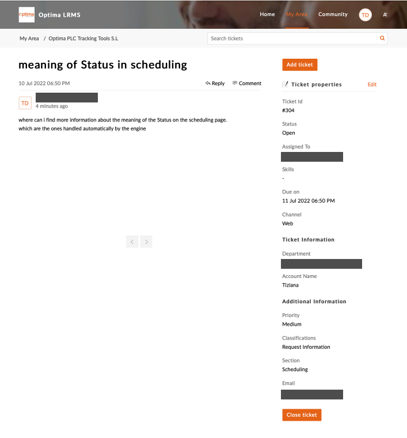Click the TD author avatar beside message
This screenshot has height=438, width=407.
pyautogui.click(x=25, y=103)
